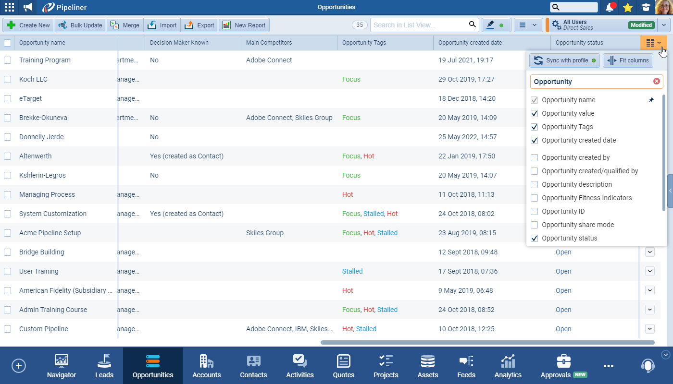Open the graduation cap learning icon
673x384 pixels.
click(646, 7)
